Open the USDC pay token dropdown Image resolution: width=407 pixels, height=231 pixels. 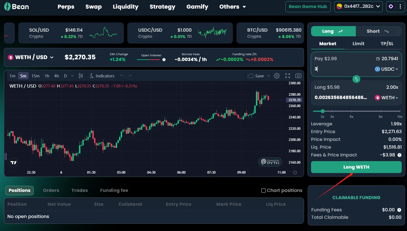(386, 69)
